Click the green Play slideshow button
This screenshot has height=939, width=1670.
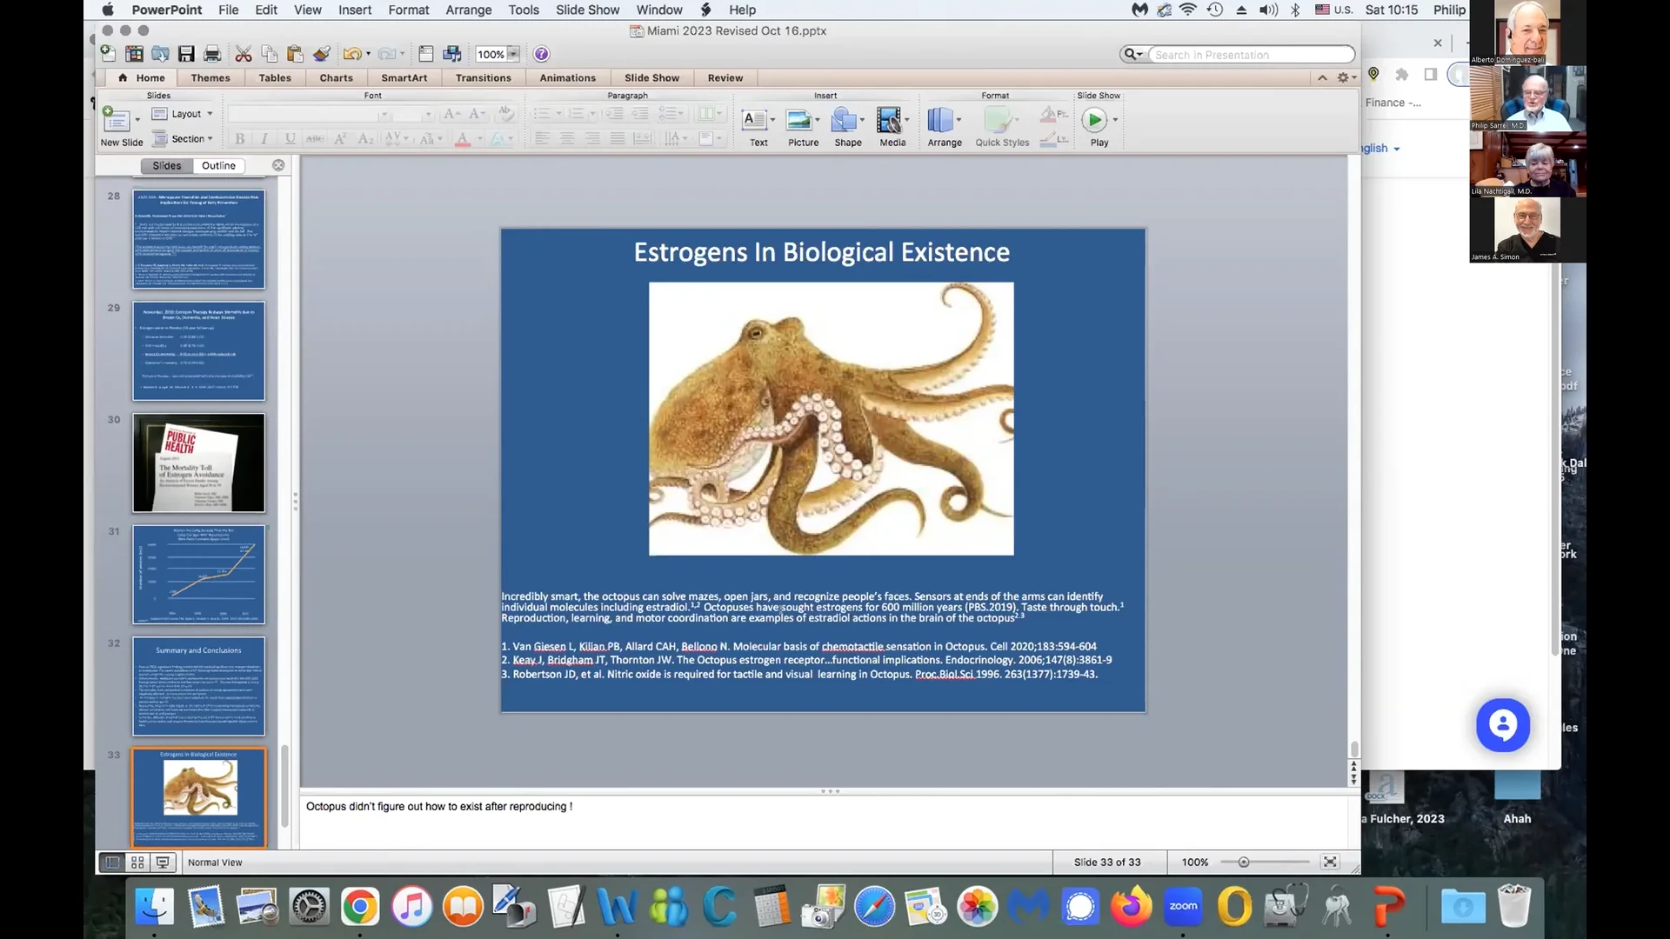(x=1094, y=120)
